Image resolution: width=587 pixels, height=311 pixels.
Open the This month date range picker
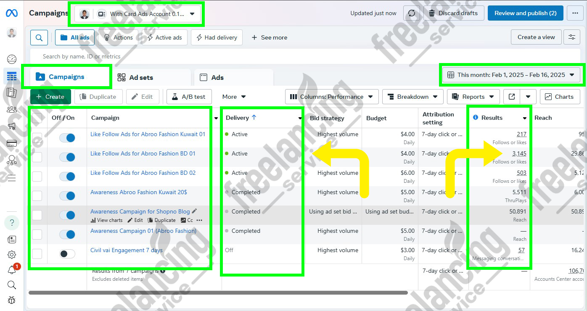pos(512,75)
